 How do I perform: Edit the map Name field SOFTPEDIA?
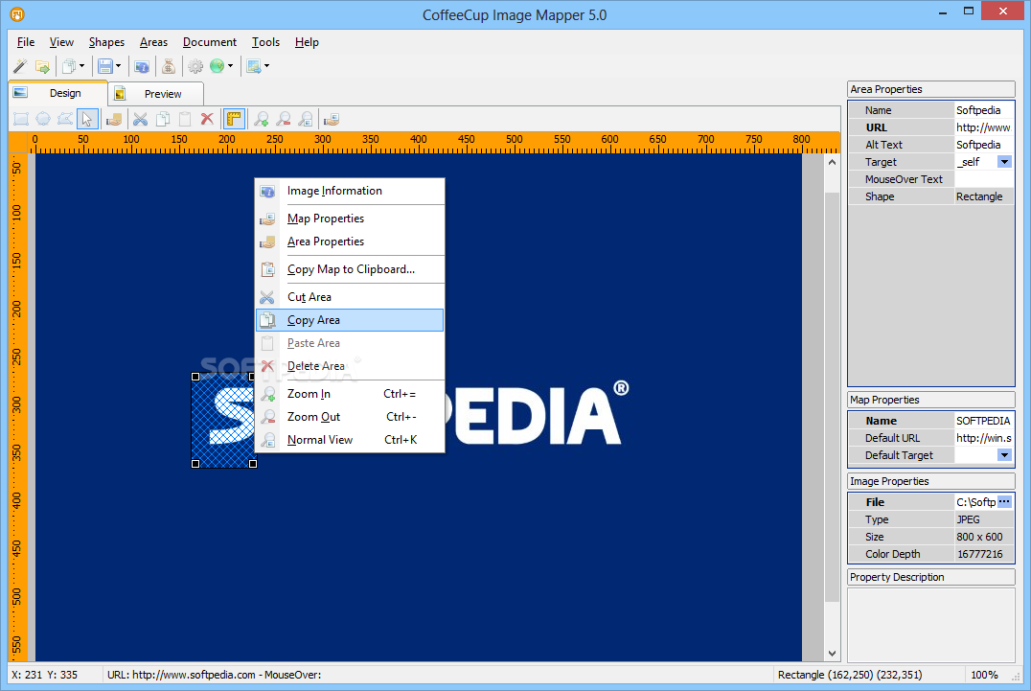tap(984, 421)
